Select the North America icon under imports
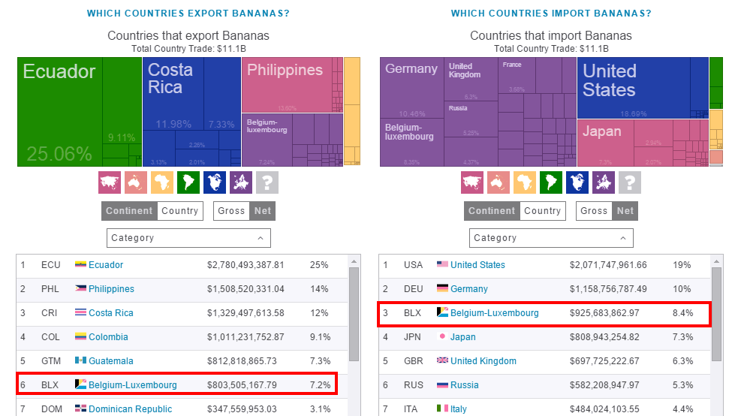This screenshot has width=738, height=416. pos(577,182)
